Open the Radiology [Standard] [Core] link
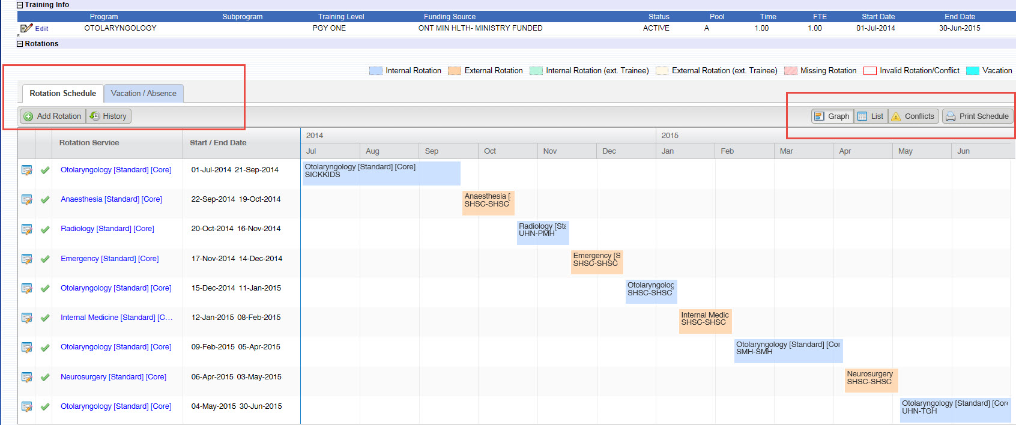Screen dimensions: 1016x425 click(x=107, y=229)
